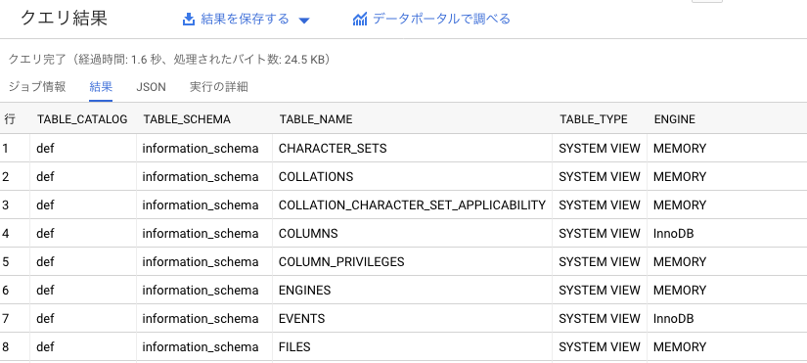807x363 pixels.
Task: Click SYSTEM VIEW in the COLUMN_PRIVILEGES row
Action: (600, 261)
